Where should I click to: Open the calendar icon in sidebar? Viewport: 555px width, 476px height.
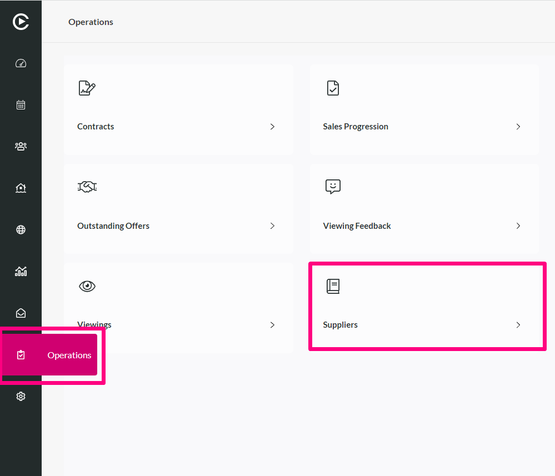click(x=21, y=105)
